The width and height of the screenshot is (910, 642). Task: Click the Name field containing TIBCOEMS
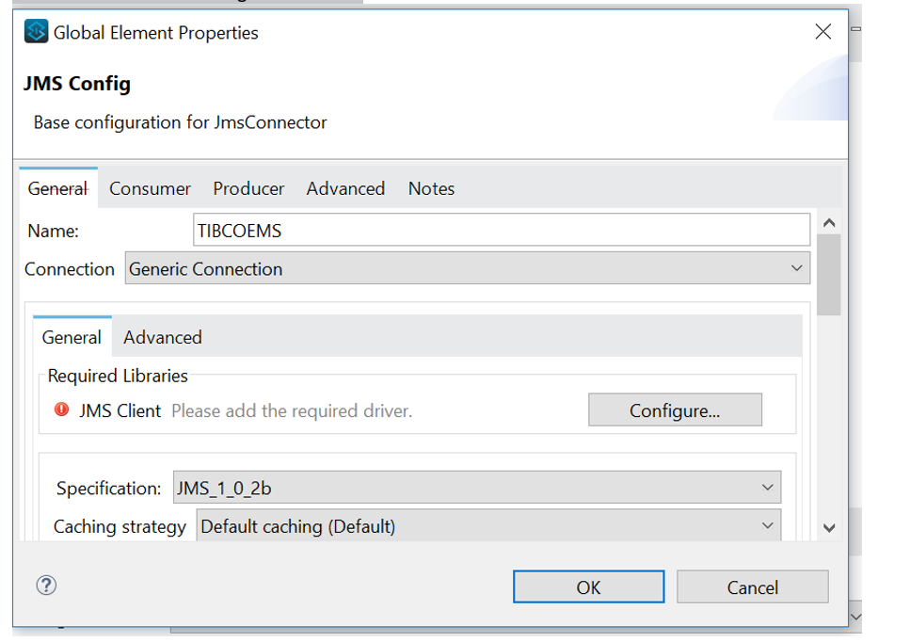coord(501,231)
